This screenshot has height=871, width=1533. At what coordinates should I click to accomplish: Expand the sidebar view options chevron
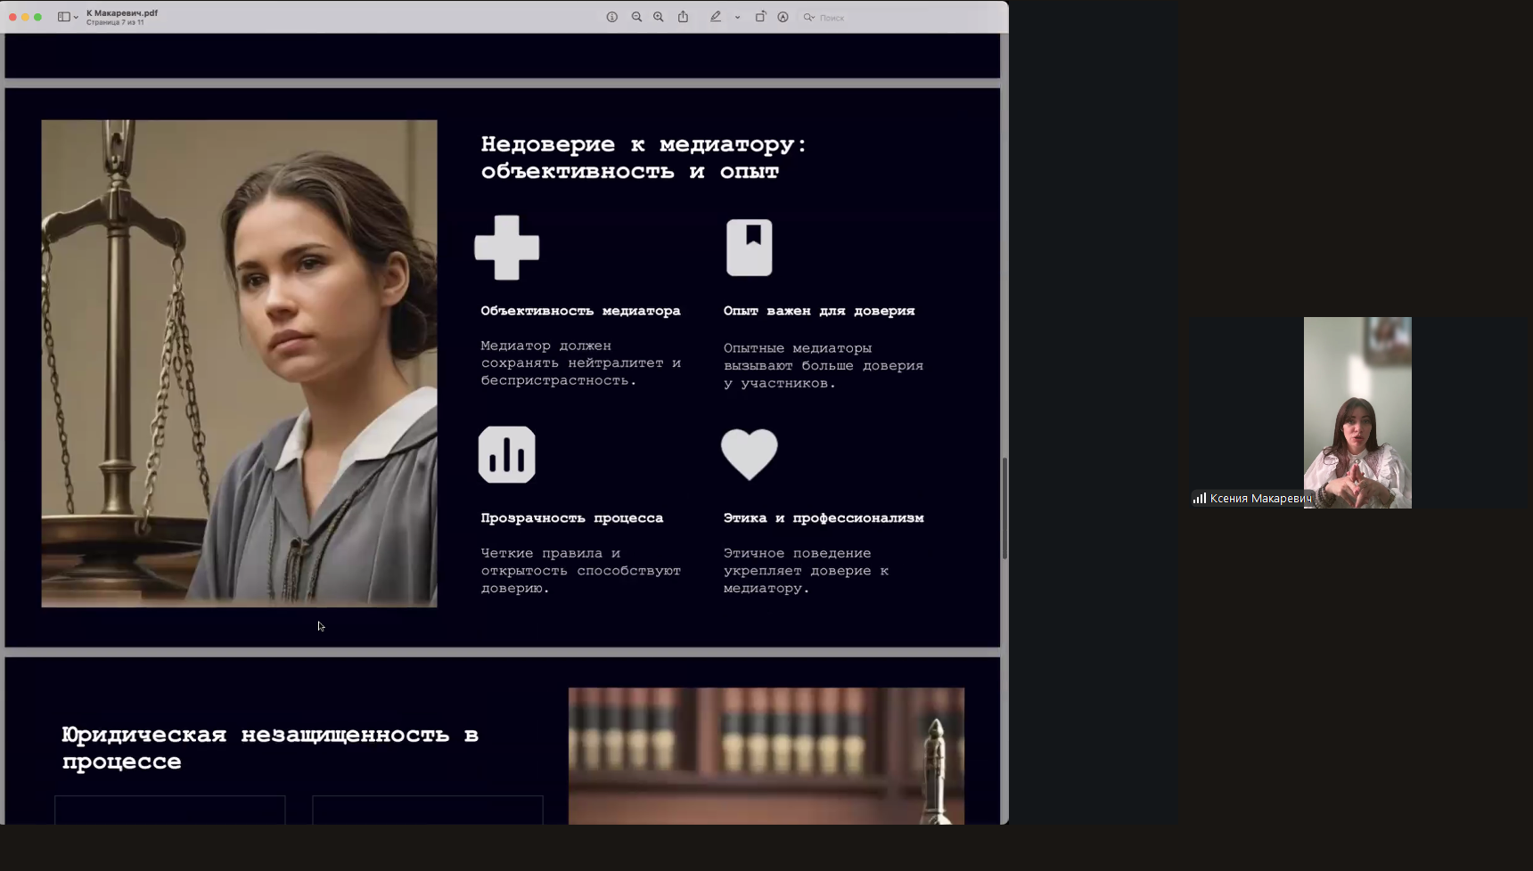pyautogui.click(x=76, y=17)
